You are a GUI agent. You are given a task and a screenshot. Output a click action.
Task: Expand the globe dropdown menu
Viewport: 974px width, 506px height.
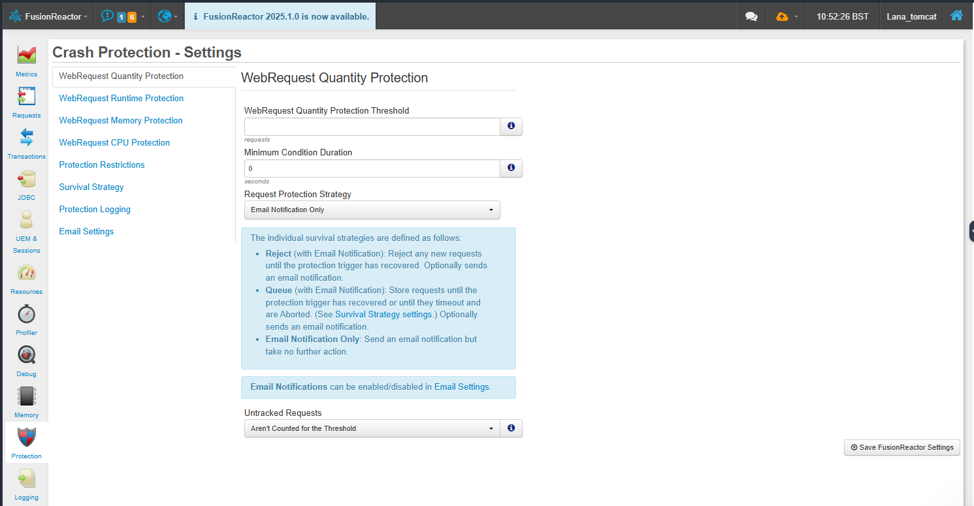168,16
